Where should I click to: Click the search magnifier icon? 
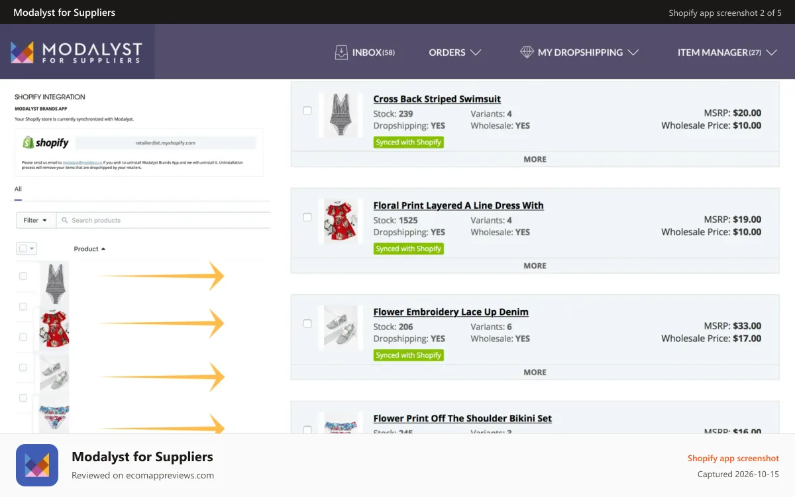(65, 220)
